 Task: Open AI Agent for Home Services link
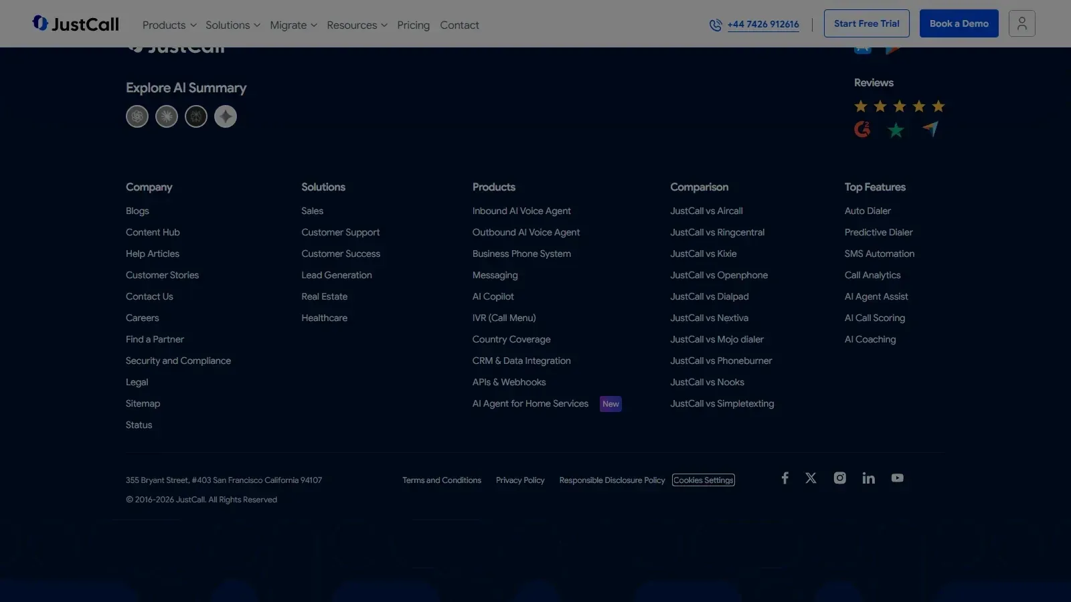pyautogui.click(x=530, y=403)
